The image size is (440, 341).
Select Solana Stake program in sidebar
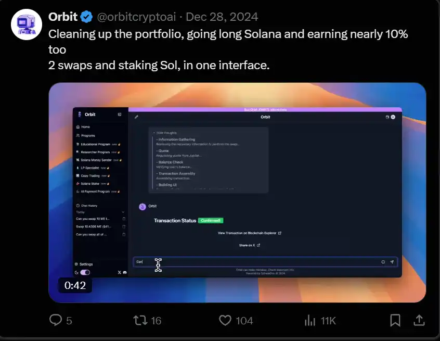coord(89,184)
